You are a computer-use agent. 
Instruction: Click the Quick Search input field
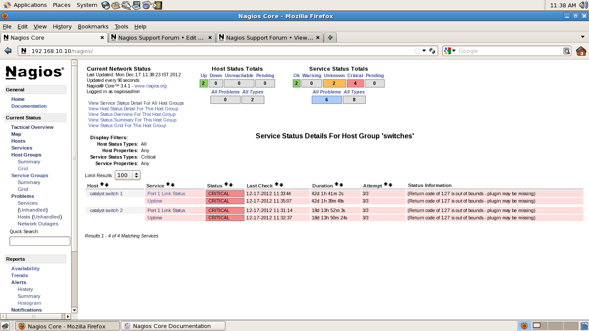[x=40, y=241]
